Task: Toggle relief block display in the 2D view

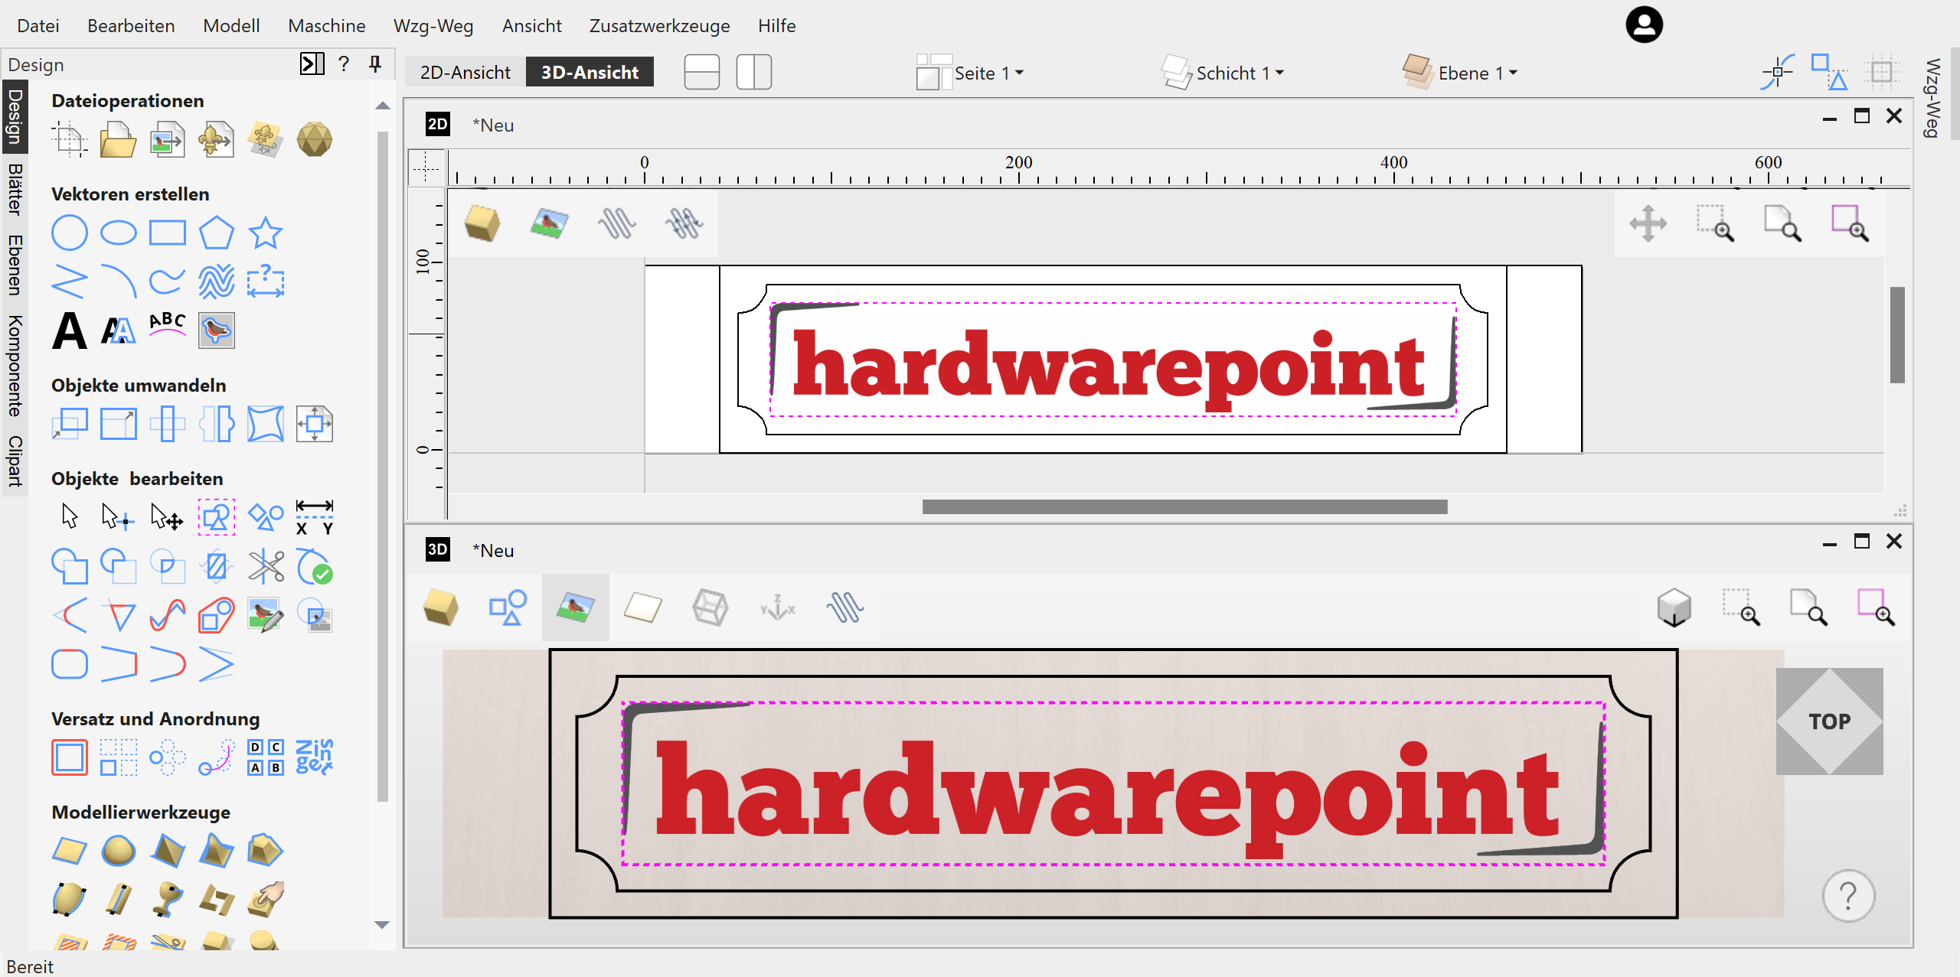Action: [482, 223]
